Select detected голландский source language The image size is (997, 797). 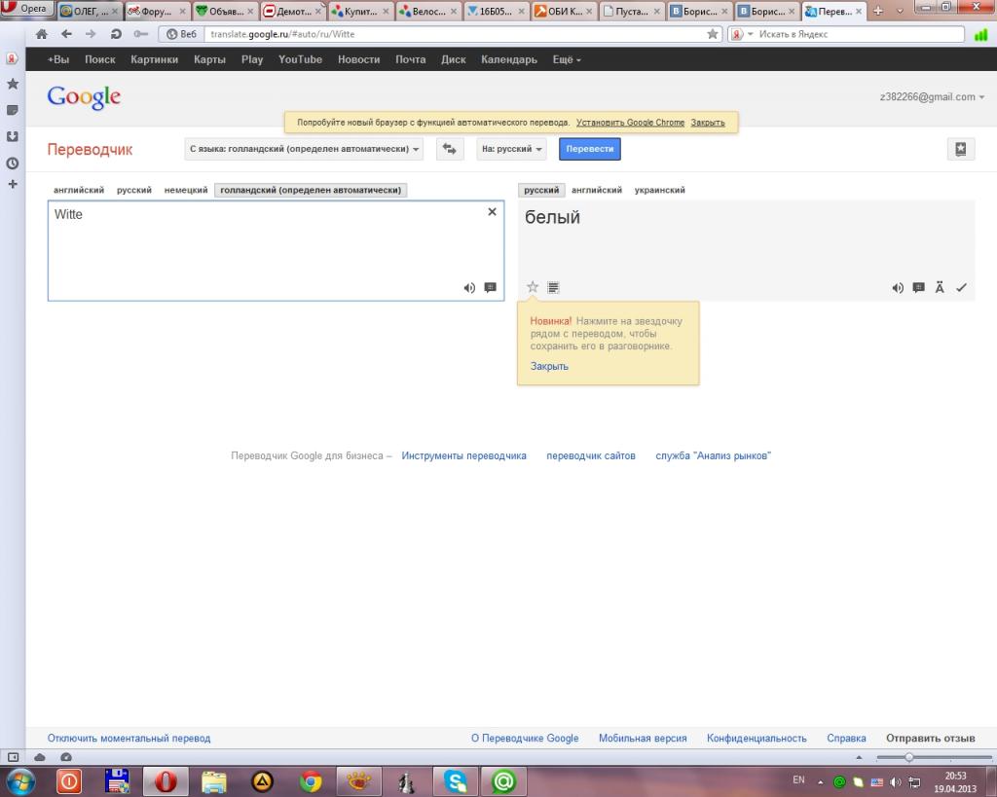pos(311,190)
